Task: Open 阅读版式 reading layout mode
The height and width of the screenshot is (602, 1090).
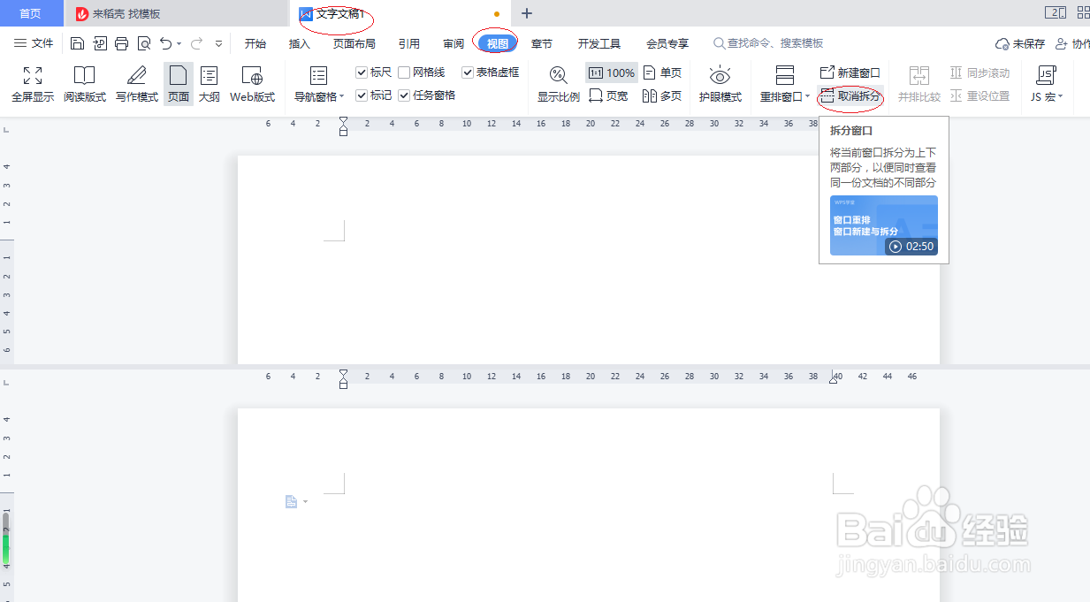Action: click(x=84, y=84)
